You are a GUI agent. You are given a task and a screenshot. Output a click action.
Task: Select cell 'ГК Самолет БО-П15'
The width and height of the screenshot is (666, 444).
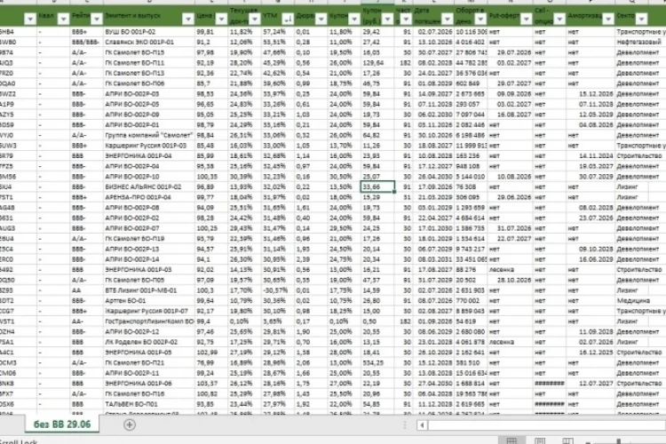pos(149,52)
